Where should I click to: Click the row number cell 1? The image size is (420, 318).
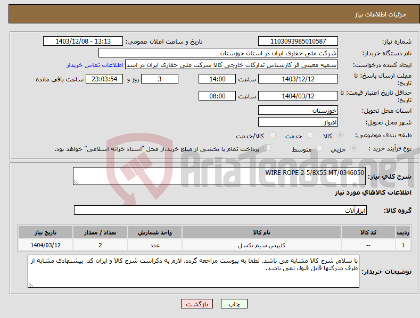click(403, 245)
